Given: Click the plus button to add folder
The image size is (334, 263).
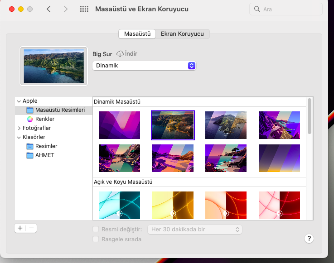Looking at the screenshot, I should (x=20, y=228).
